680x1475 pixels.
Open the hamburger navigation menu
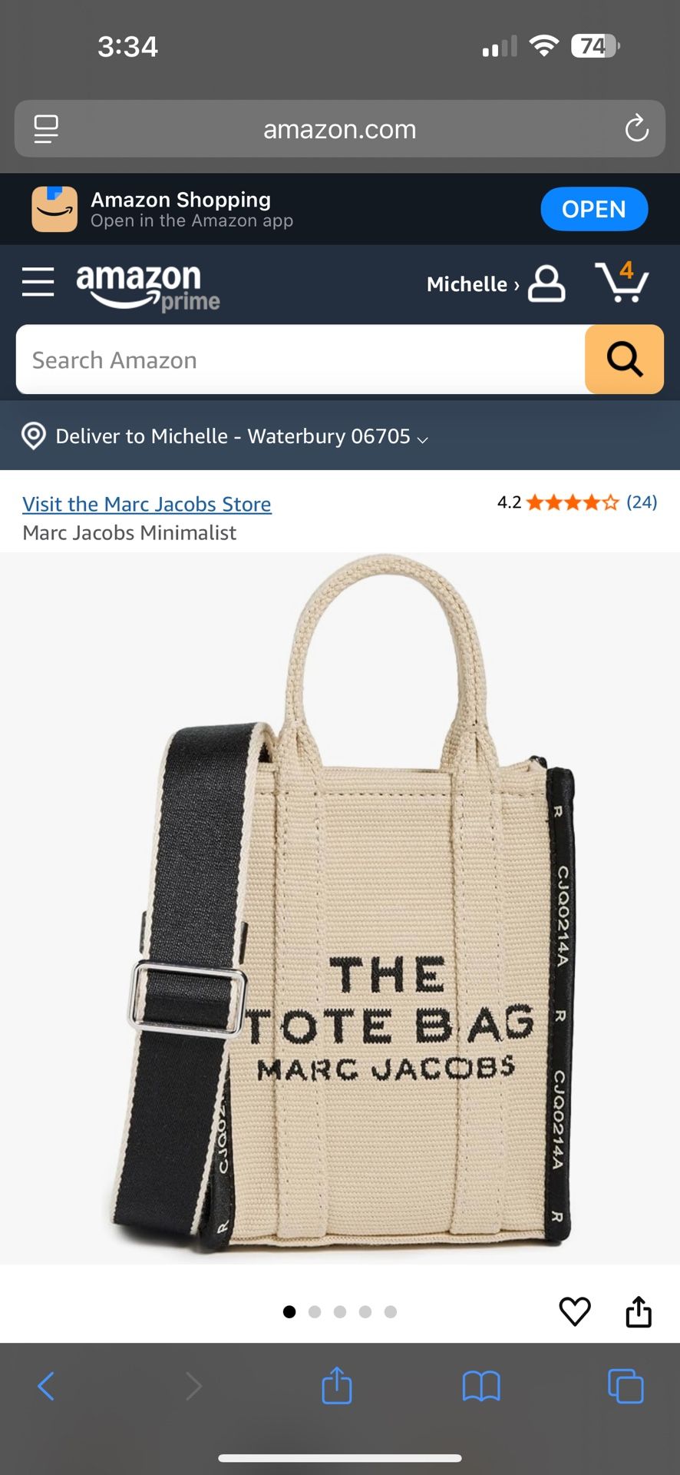point(38,282)
